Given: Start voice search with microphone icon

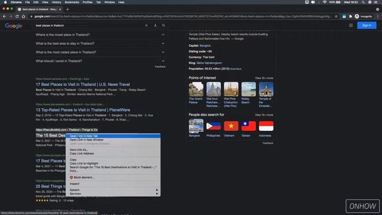Looking at the screenshot, I should tap(155, 25).
